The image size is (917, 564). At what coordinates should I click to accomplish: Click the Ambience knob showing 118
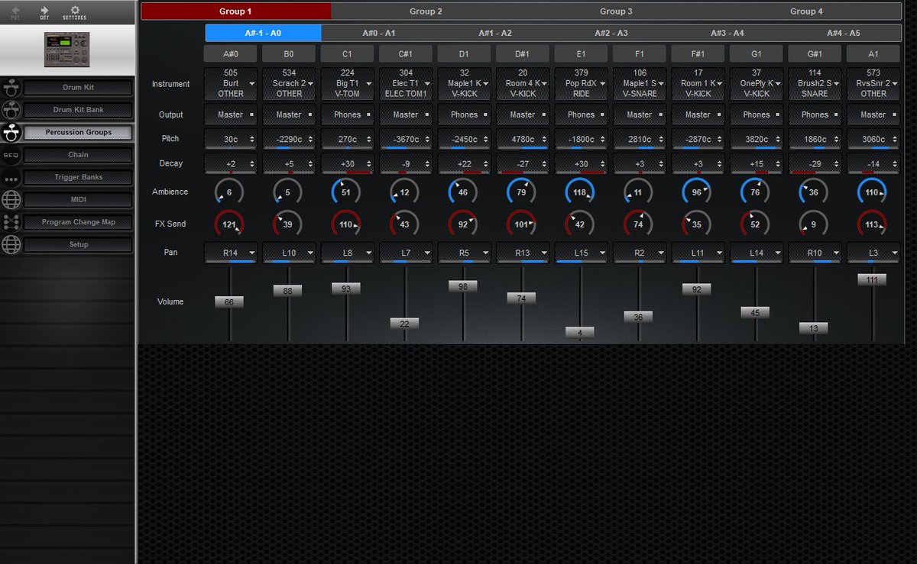[581, 192]
